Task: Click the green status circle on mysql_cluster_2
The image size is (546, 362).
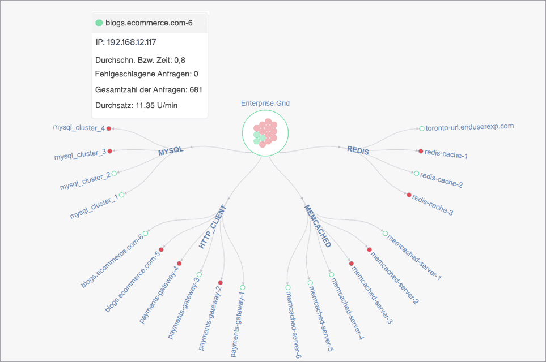Action: pos(115,173)
